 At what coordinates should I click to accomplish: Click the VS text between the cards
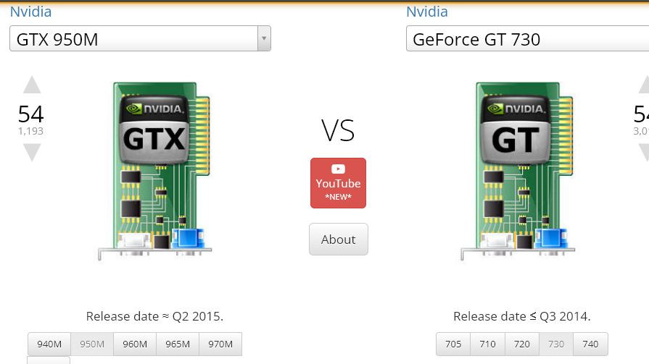tap(338, 130)
